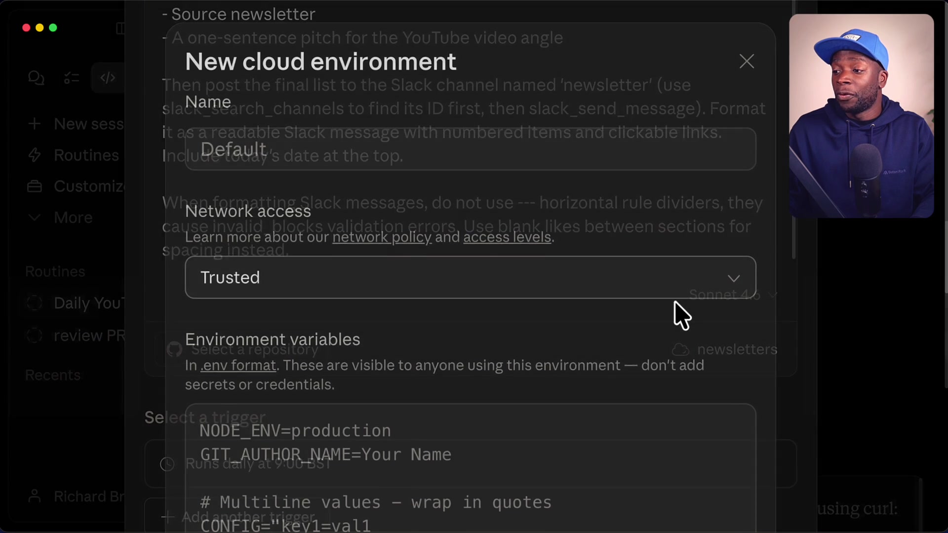Click the cloud icon beside newsletters

point(681,349)
